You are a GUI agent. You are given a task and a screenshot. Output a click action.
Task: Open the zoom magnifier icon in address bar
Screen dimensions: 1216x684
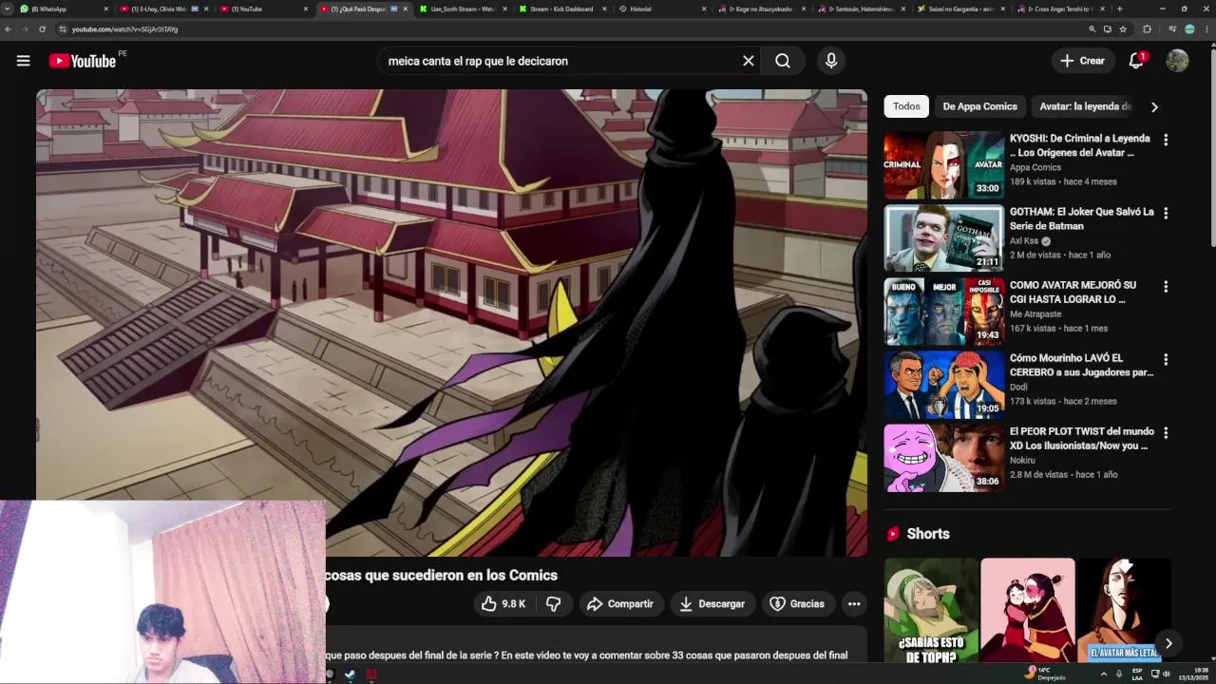click(1092, 29)
